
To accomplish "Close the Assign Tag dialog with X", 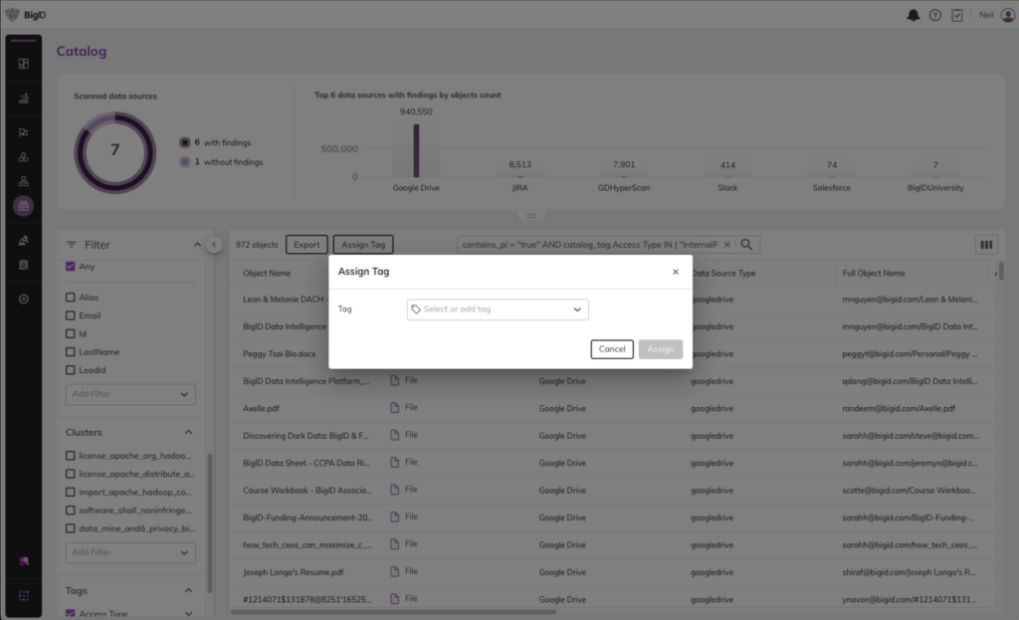I will pos(676,272).
